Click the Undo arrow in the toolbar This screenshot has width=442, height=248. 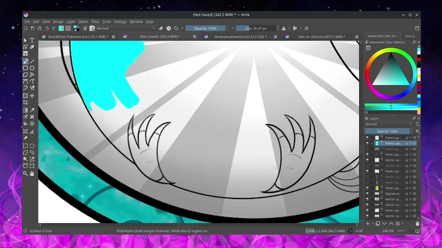coord(47,28)
